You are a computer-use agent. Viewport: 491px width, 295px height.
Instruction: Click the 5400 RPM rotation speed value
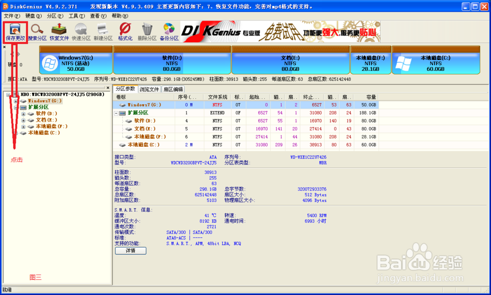coord(317,215)
